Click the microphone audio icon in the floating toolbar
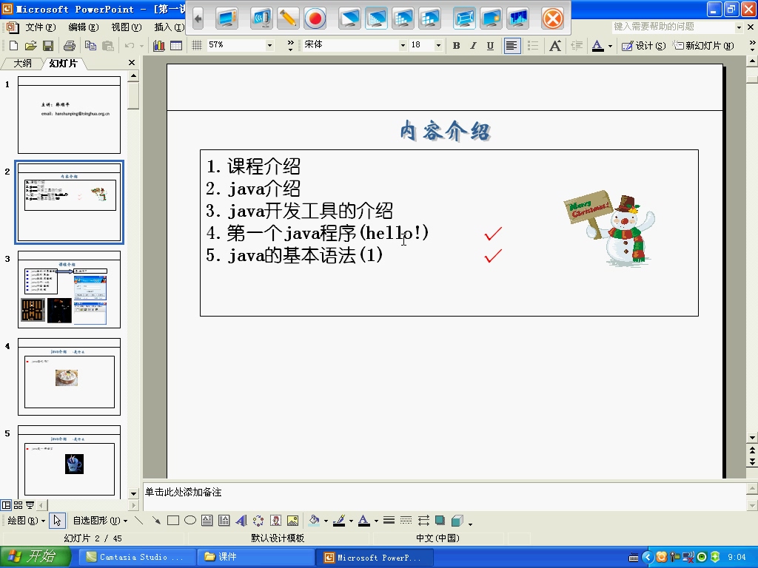 (x=261, y=18)
